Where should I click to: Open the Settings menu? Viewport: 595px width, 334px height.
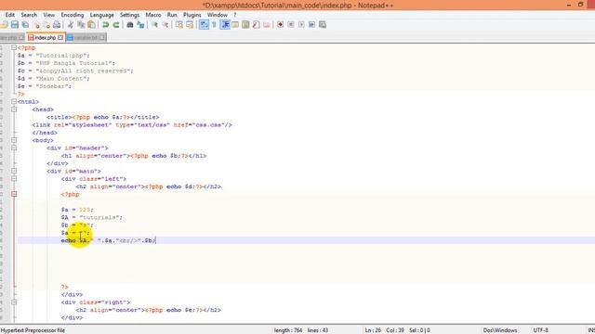pos(129,15)
